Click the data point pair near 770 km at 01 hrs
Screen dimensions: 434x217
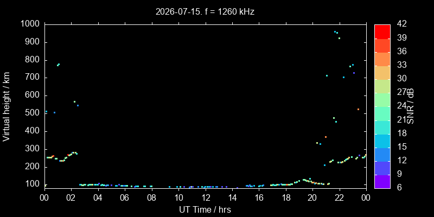pos(58,65)
